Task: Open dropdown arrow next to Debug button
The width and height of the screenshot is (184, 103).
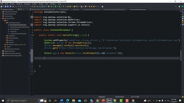Action: 53,7
